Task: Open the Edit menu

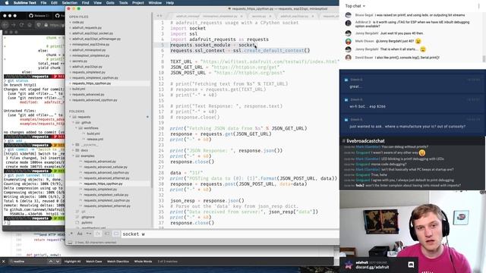Action: [54, 3]
